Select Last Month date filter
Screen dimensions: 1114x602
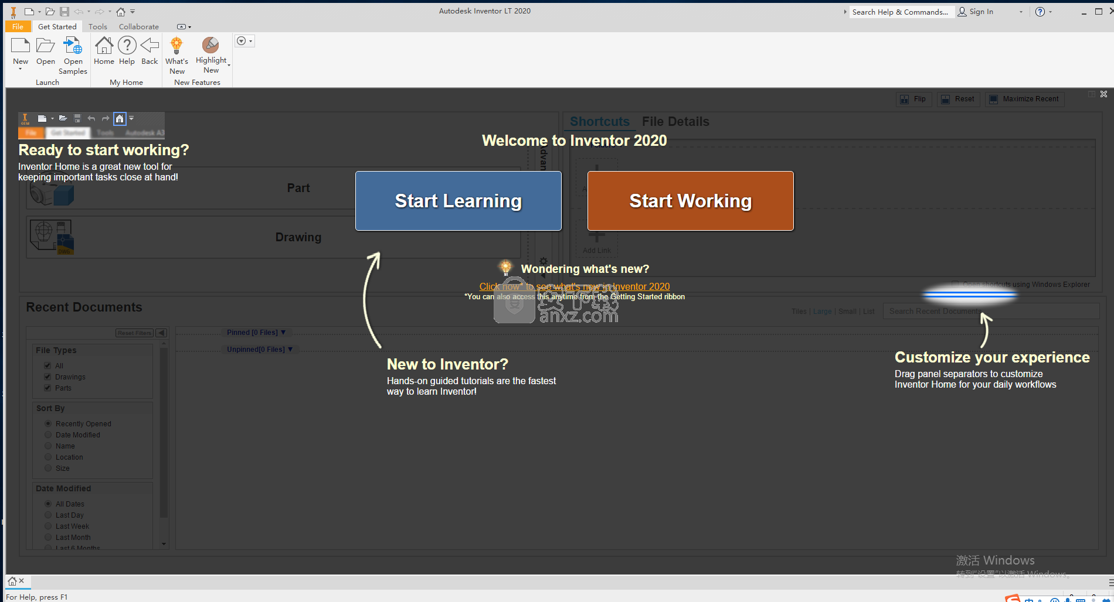[x=48, y=537]
